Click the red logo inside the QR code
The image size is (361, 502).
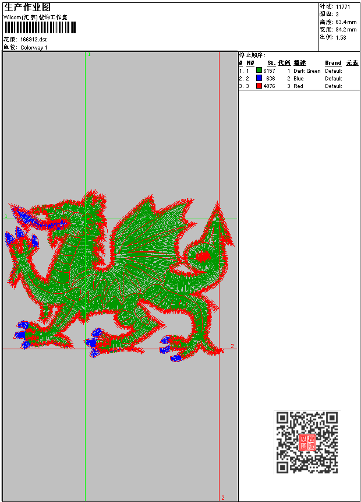(x=307, y=442)
